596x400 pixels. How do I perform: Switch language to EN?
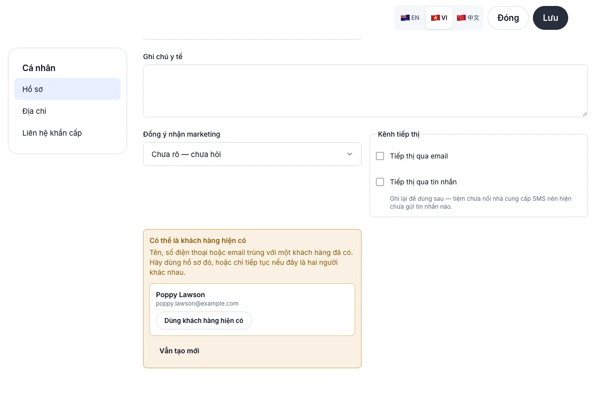point(410,18)
